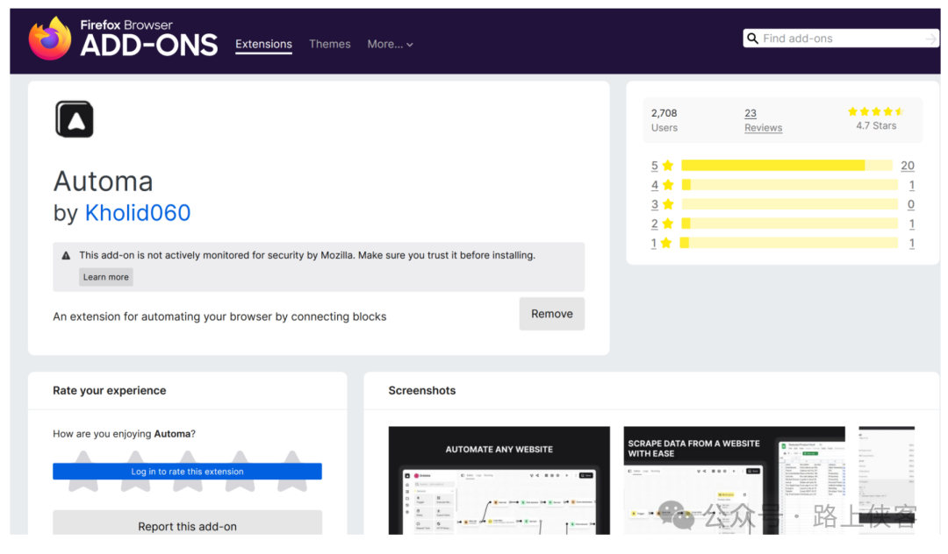Open the third partially visible screenshot

click(x=887, y=480)
